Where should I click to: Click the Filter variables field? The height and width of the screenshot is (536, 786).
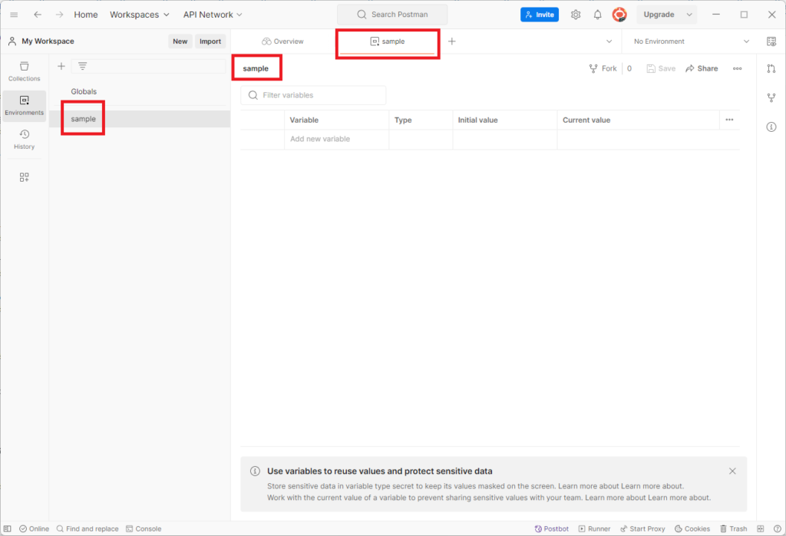pos(313,95)
